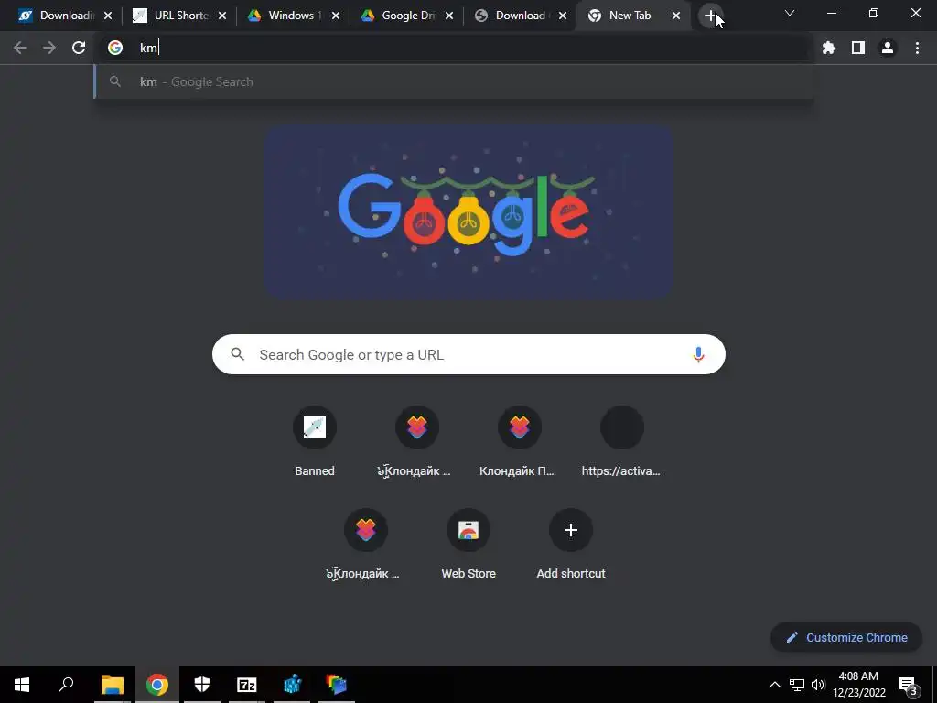Screen dimensions: 937x703
Task: Click Customize Chrome button
Action: point(846,637)
